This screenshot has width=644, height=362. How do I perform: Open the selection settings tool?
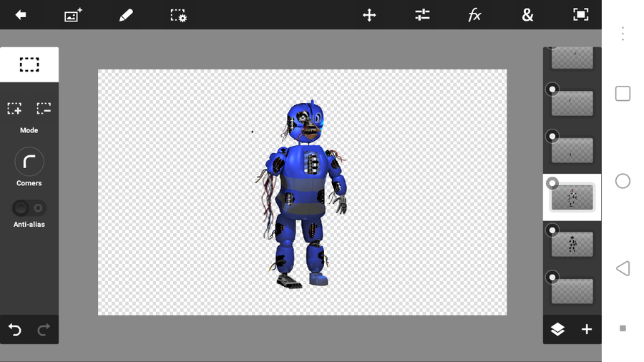click(x=179, y=15)
